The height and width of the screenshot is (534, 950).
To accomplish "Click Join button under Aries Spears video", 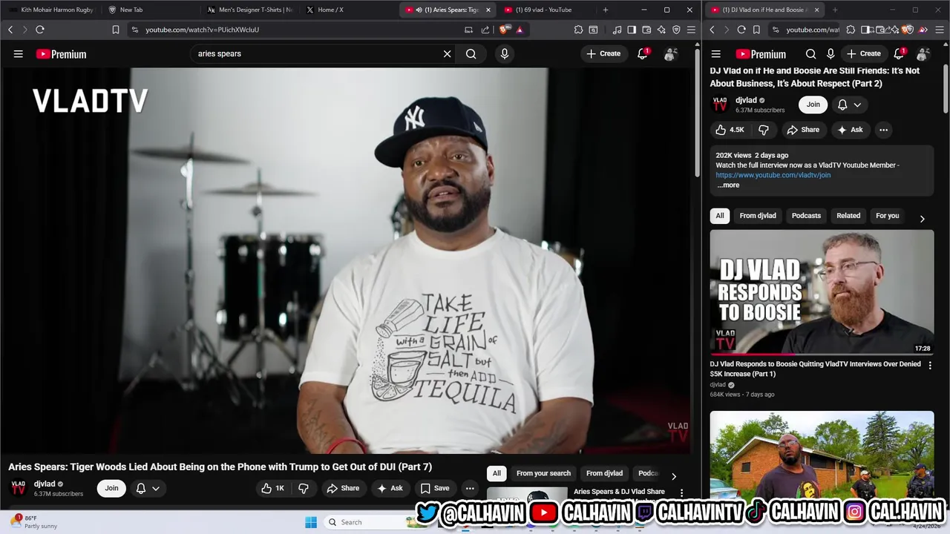I will tap(111, 488).
